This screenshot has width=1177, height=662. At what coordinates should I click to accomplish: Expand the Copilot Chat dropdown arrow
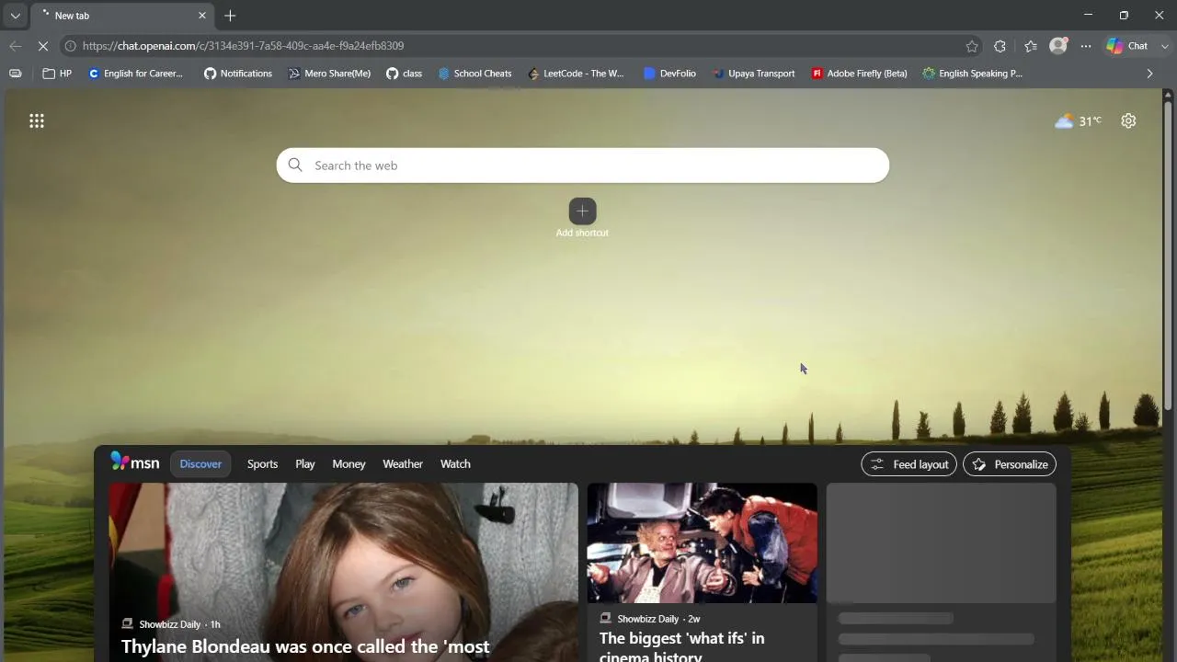coord(1165,46)
